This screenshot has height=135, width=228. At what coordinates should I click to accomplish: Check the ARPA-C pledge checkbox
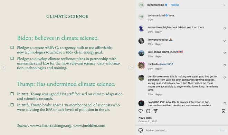click(x=12, y=48)
